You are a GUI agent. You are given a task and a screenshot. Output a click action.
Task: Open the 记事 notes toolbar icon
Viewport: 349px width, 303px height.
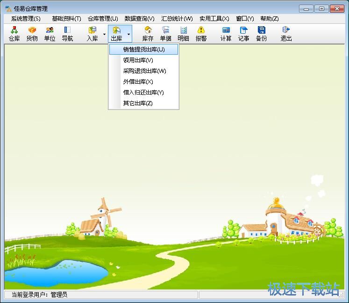tap(244, 34)
